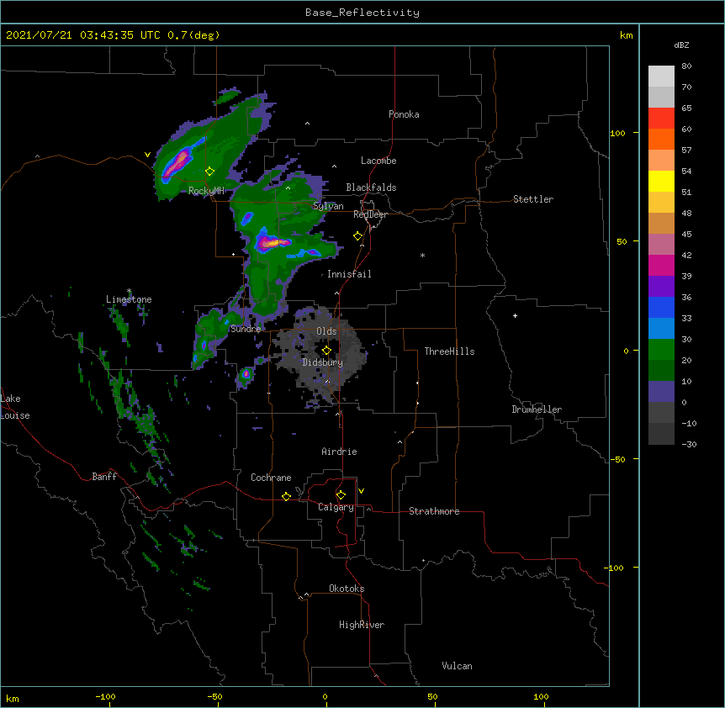The width and height of the screenshot is (725, 708).
Task: Click the HighRiver town label
Action: click(x=361, y=625)
